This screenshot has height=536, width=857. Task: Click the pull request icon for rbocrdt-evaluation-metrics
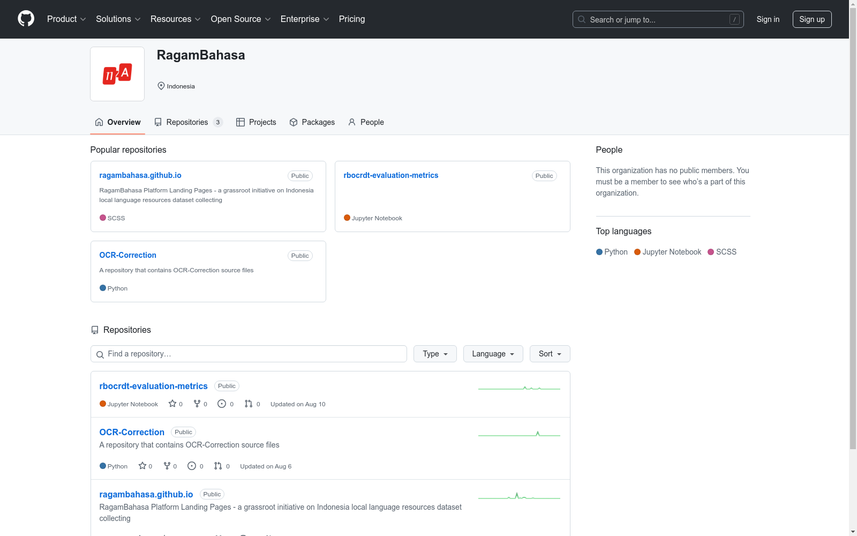249,404
